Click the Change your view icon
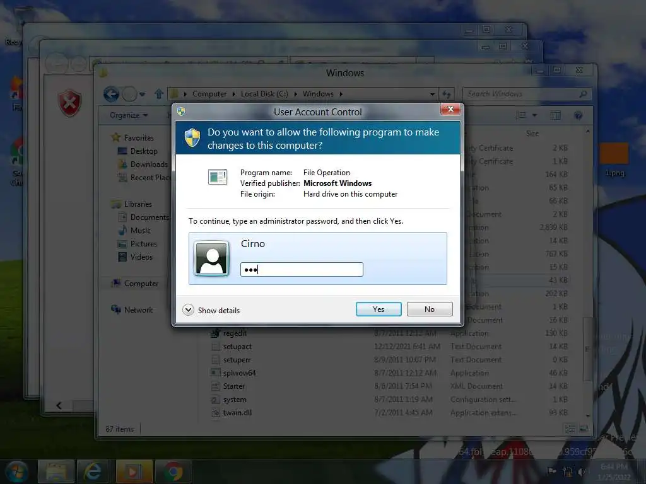646x484 pixels. [522, 115]
